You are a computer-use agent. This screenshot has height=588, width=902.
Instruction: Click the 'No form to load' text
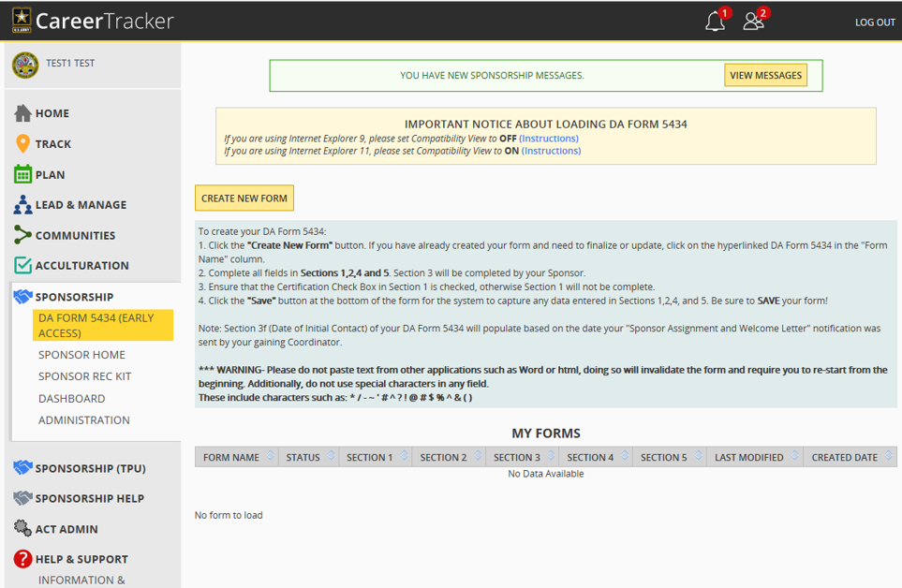(229, 515)
